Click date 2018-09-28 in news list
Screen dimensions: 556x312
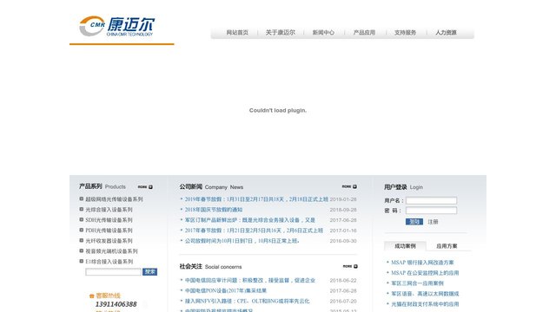[343, 210]
